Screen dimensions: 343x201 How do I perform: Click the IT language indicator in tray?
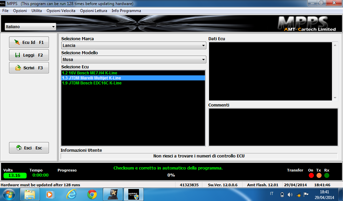point(272,194)
